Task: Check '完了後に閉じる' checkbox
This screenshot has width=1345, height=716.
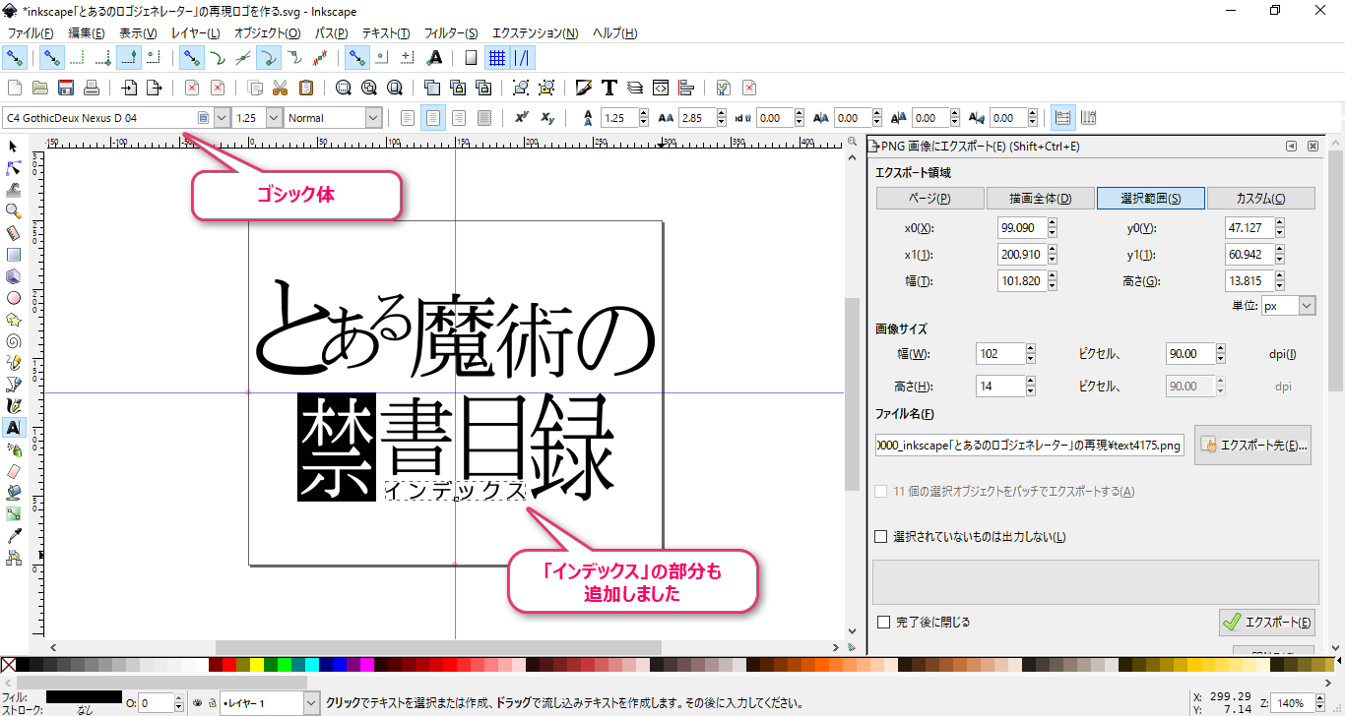Action: point(882,622)
